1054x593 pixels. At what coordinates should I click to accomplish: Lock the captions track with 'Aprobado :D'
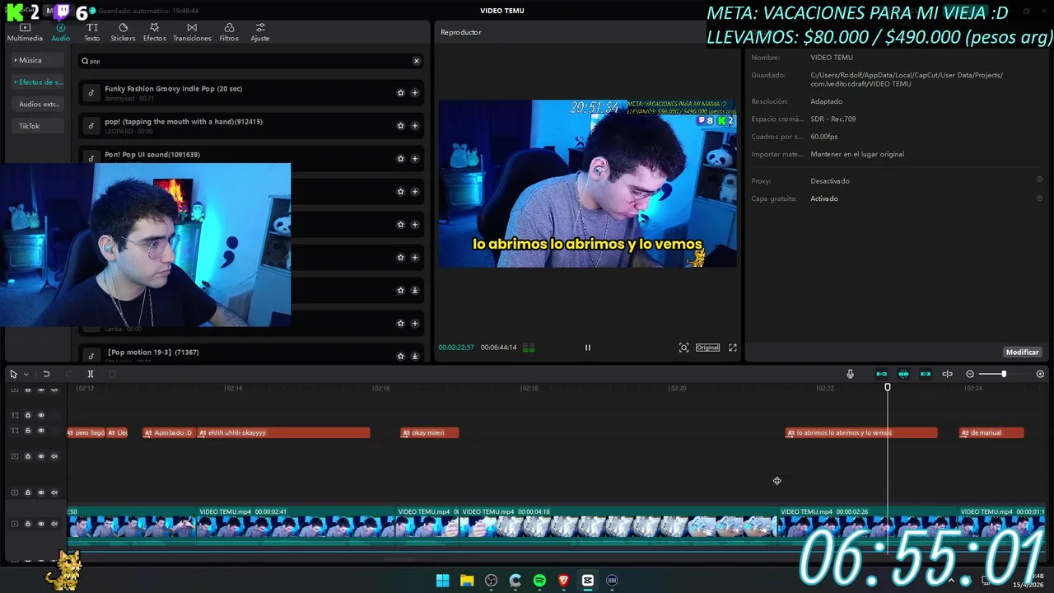tap(27, 431)
